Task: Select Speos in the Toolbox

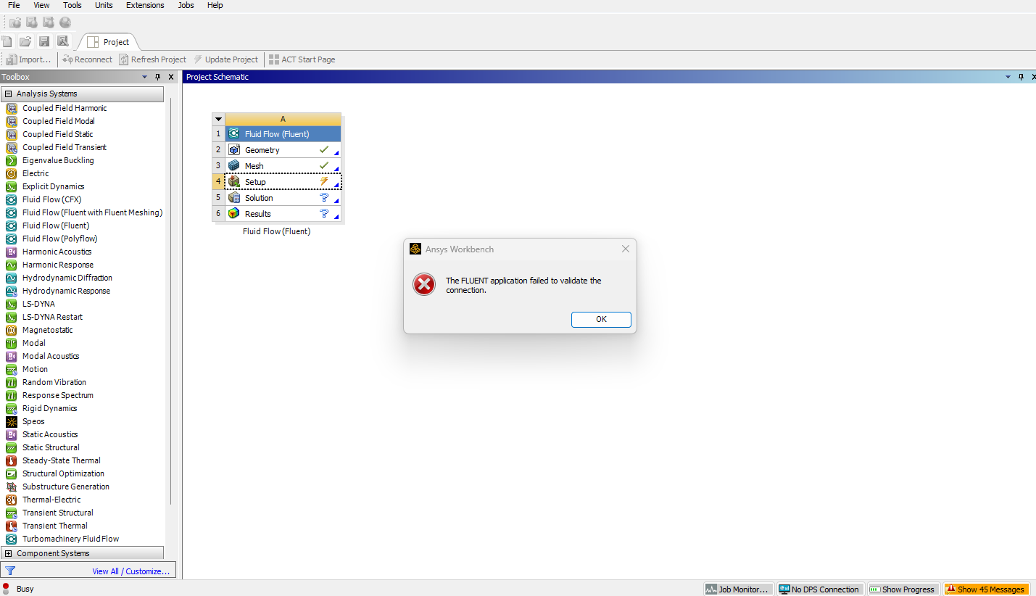Action: (33, 421)
